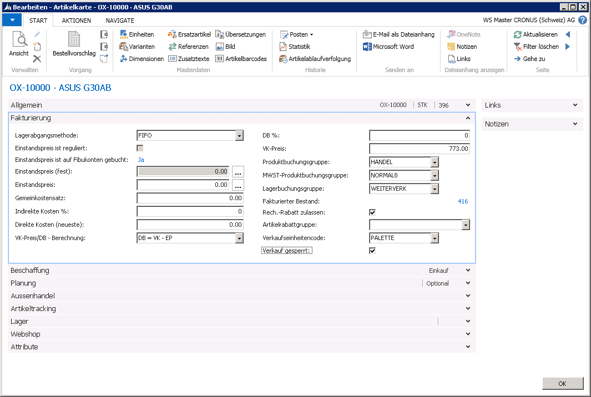Image resolution: width=591 pixels, height=397 pixels.
Task: Click the OK button
Action: pos(562,384)
